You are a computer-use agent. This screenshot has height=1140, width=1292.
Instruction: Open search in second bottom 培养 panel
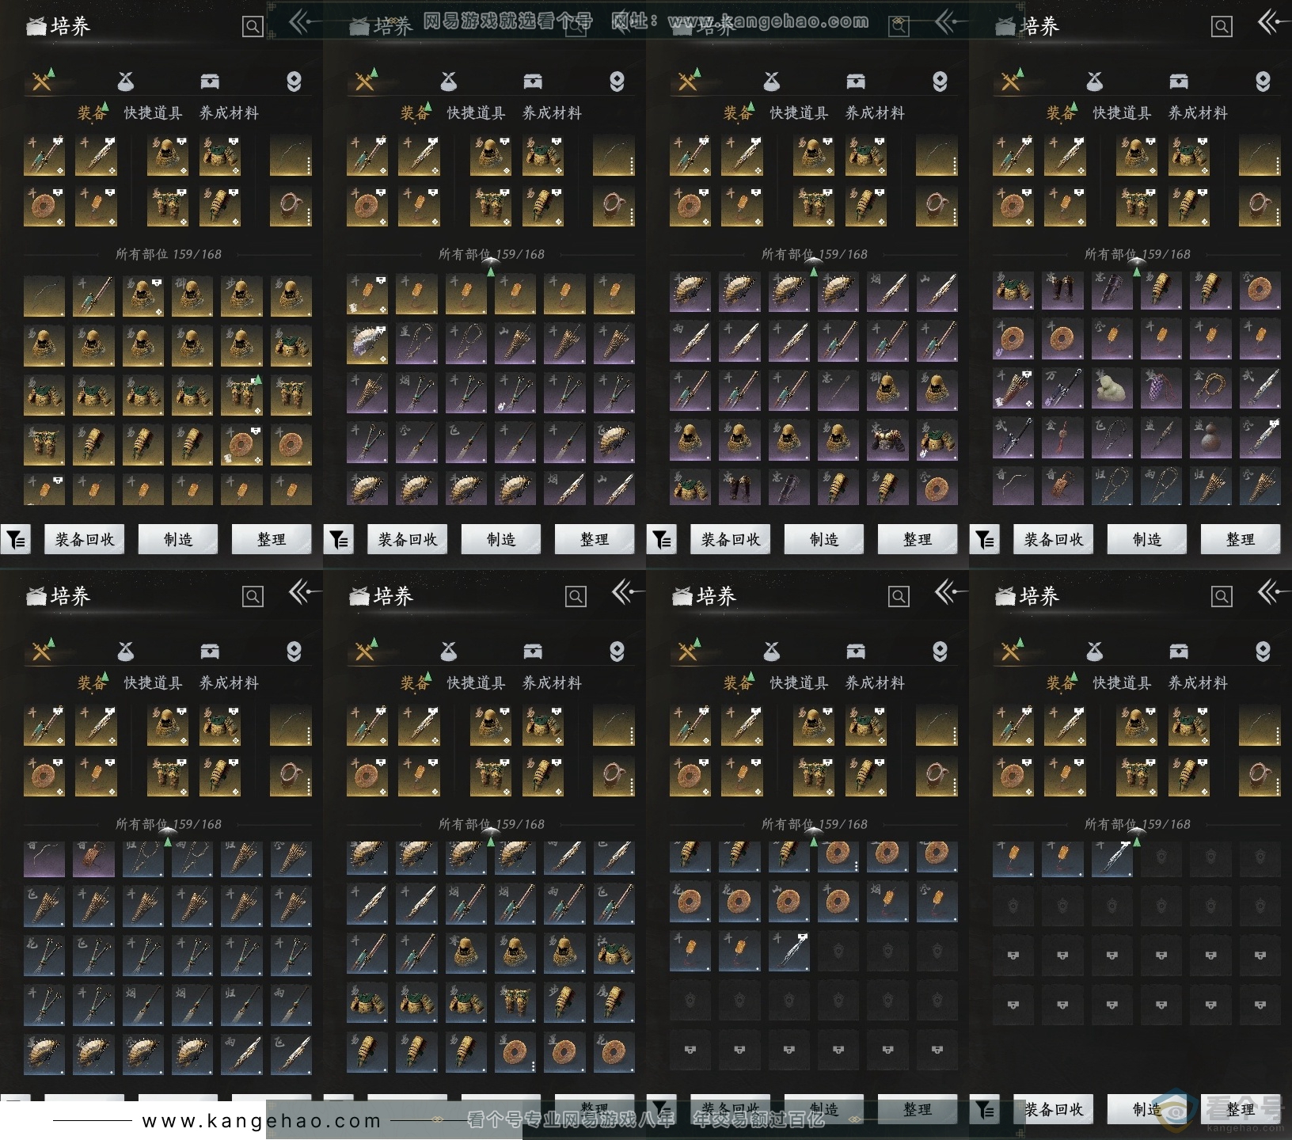(576, 597)
